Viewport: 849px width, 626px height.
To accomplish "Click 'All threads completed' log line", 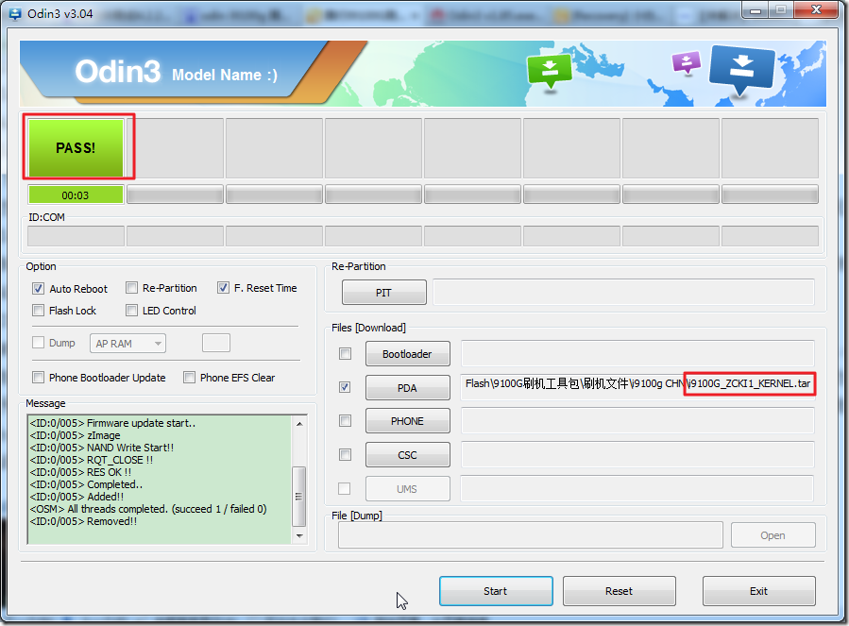I will pos(148,509).
